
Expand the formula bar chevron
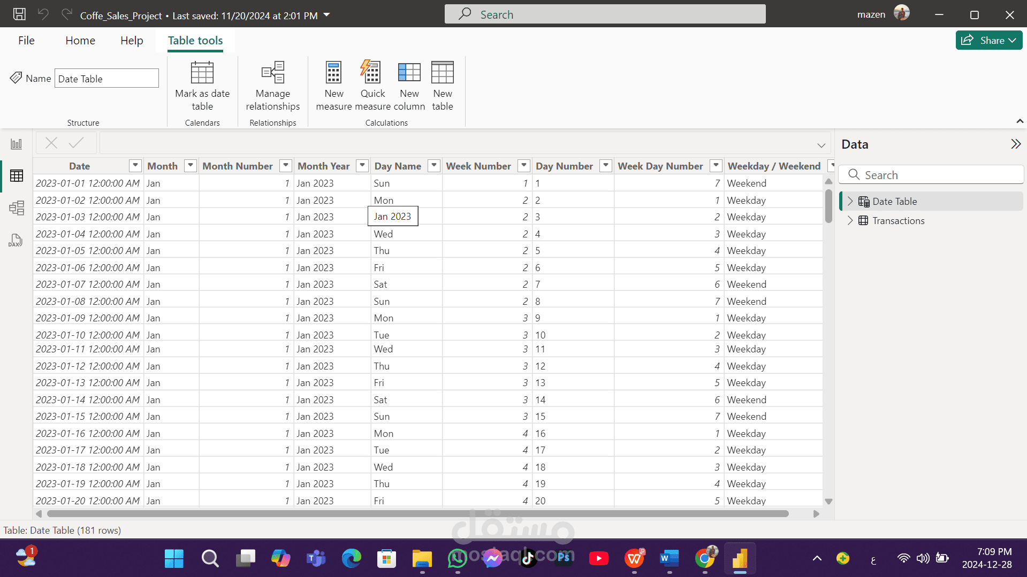[821, 145]
